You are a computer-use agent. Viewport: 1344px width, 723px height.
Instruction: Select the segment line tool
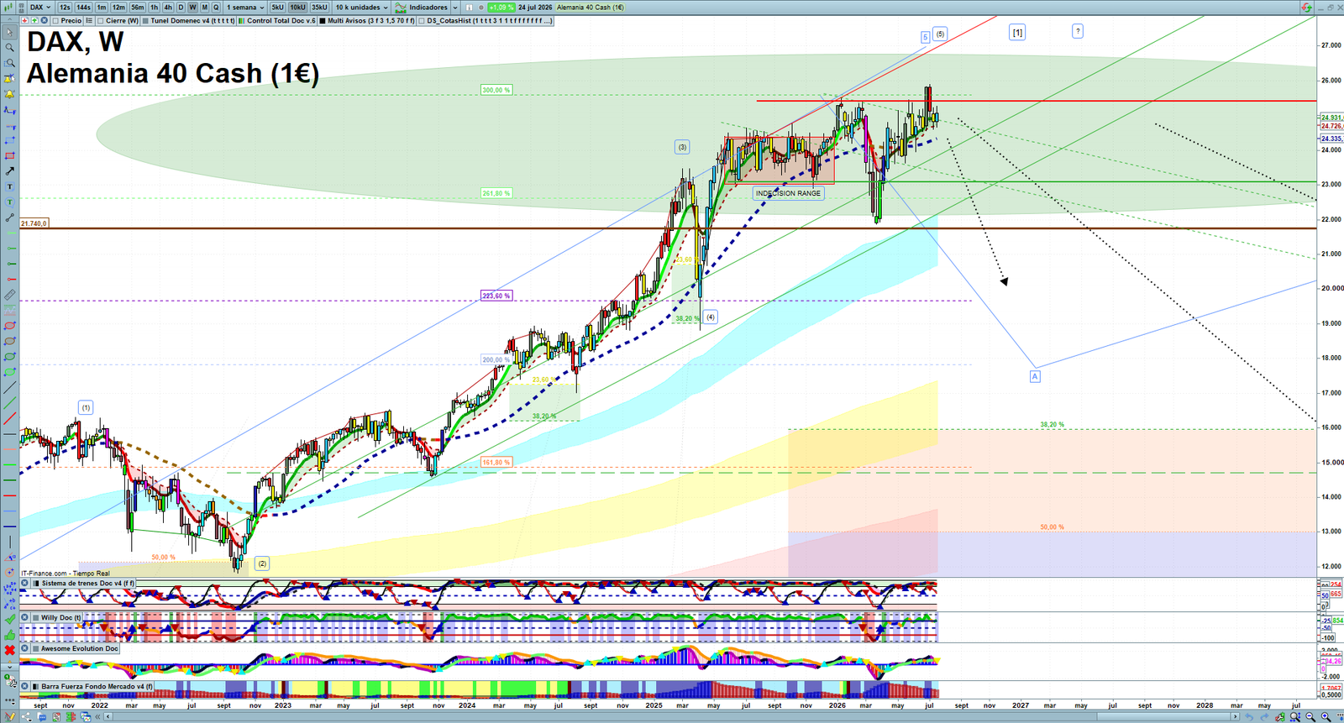pyautogui.click(x=9, y=217)
